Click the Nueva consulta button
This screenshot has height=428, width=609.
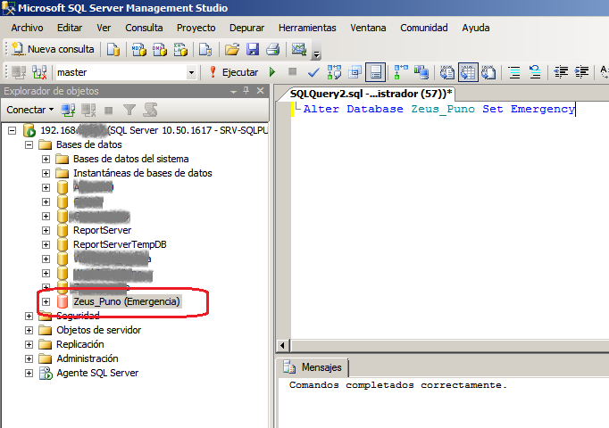coord(53,49)
